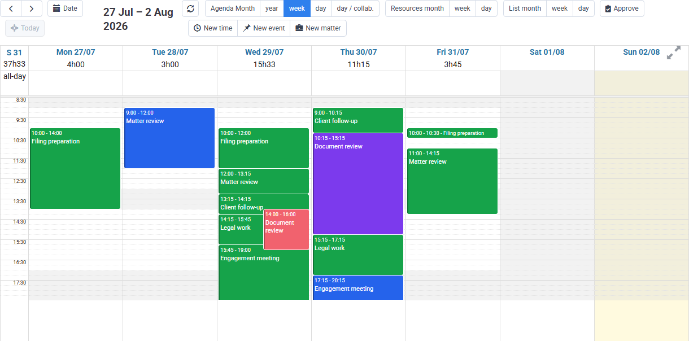
Task: Go to next week with right chevron
Action: (32, 8)
